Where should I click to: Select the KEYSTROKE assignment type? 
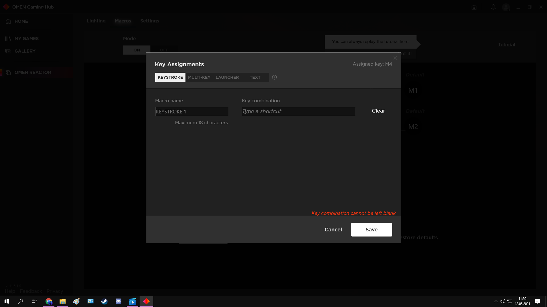tap(170, 77)
